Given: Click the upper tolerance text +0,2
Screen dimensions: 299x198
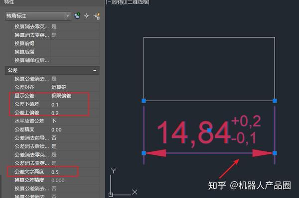Looking at the screenshot, I should (246, 121).
